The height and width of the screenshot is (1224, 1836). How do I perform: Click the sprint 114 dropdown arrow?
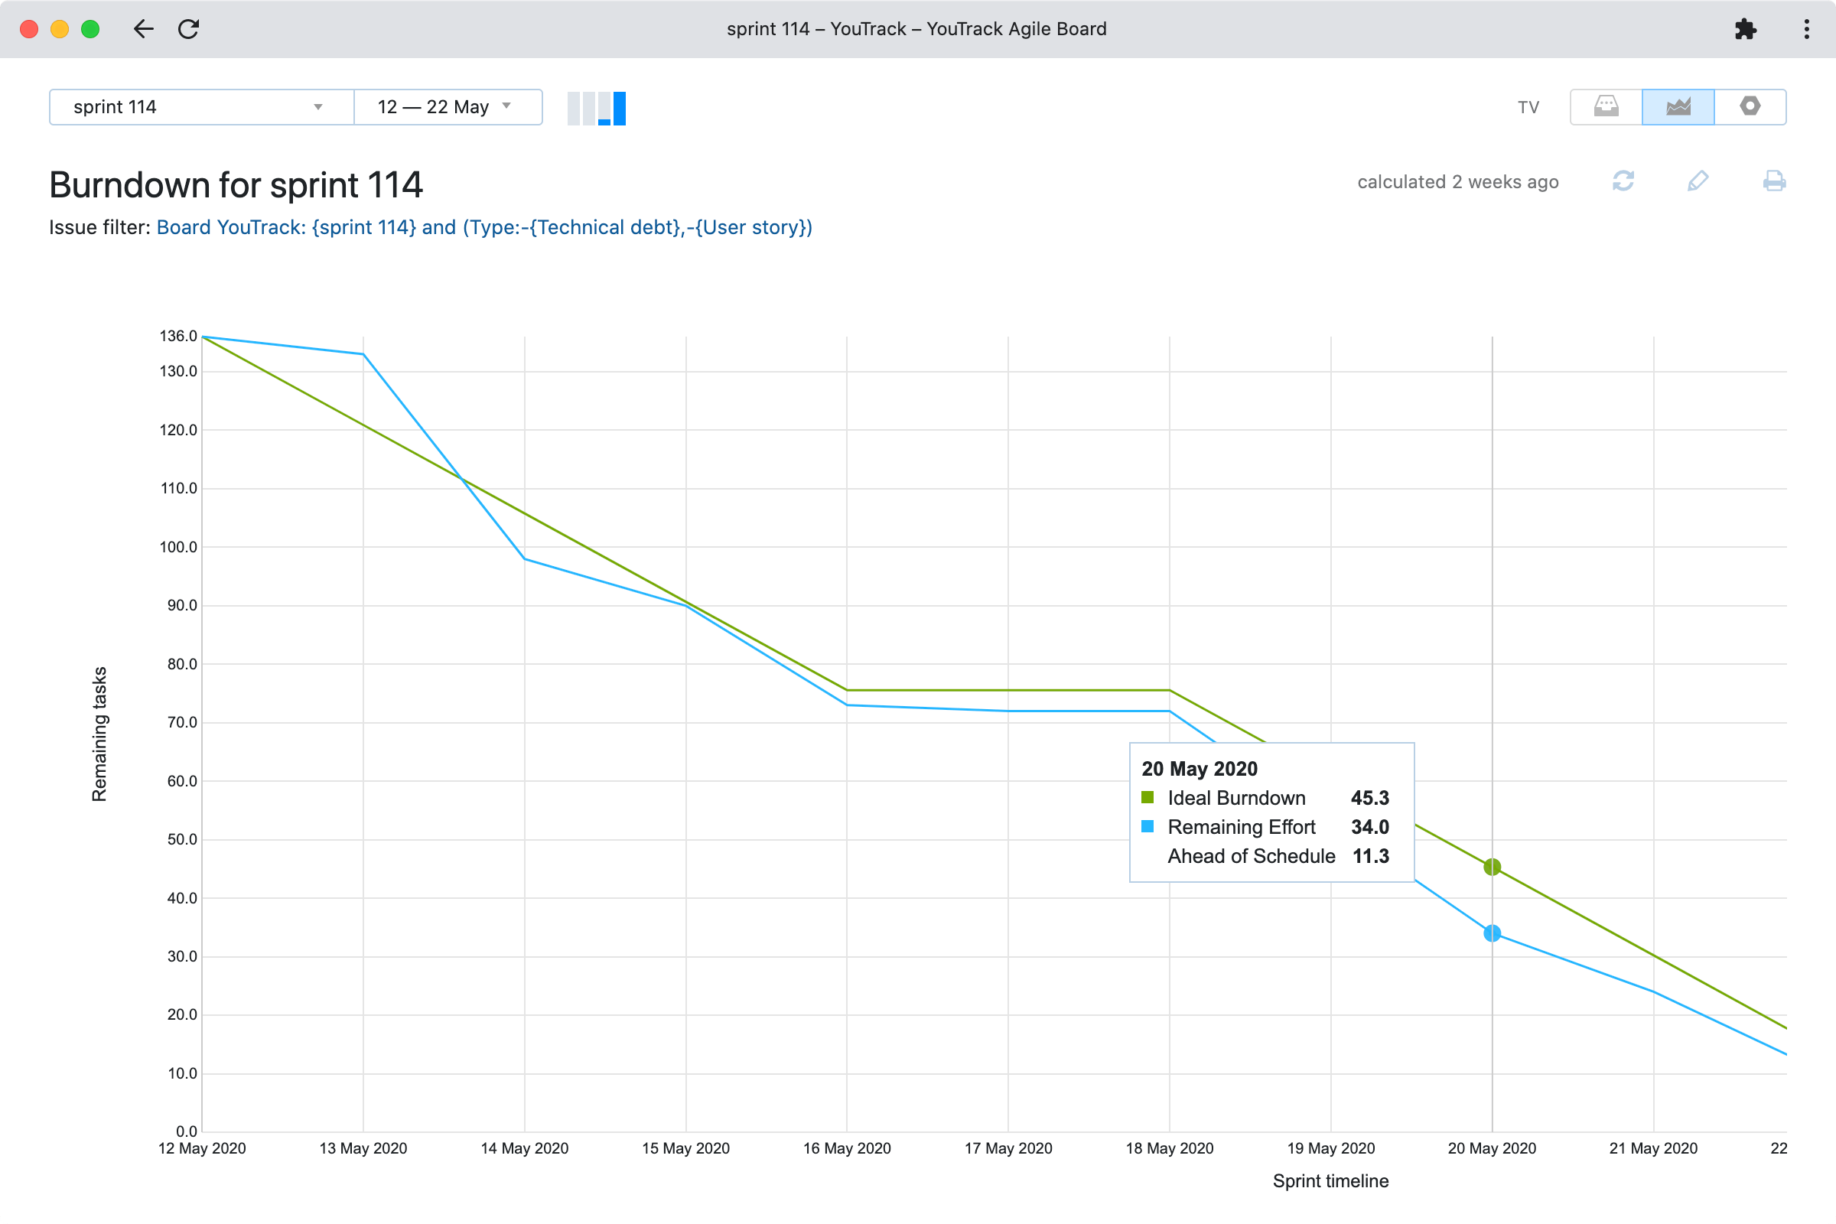[317, 107]
